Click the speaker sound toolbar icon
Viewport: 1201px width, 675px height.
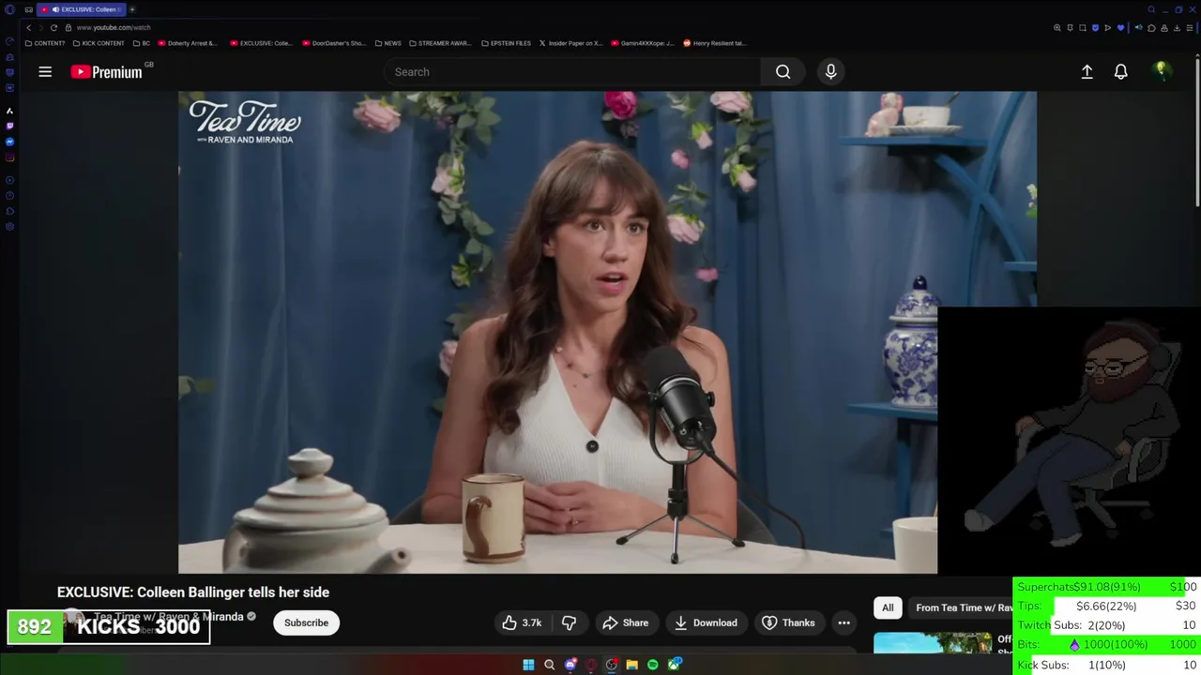click(1139, 28)
